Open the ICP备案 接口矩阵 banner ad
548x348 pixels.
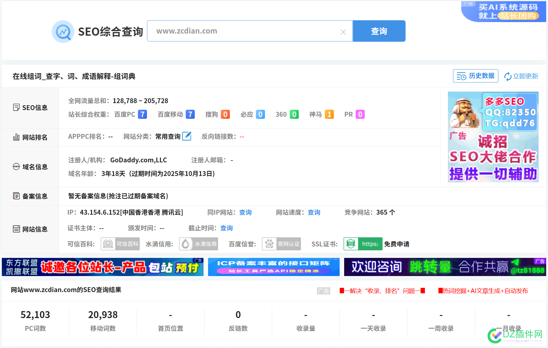[274, 267]
